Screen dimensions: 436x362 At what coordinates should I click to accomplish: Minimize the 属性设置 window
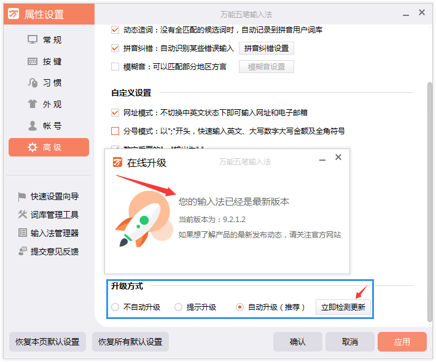pos(406,15)
